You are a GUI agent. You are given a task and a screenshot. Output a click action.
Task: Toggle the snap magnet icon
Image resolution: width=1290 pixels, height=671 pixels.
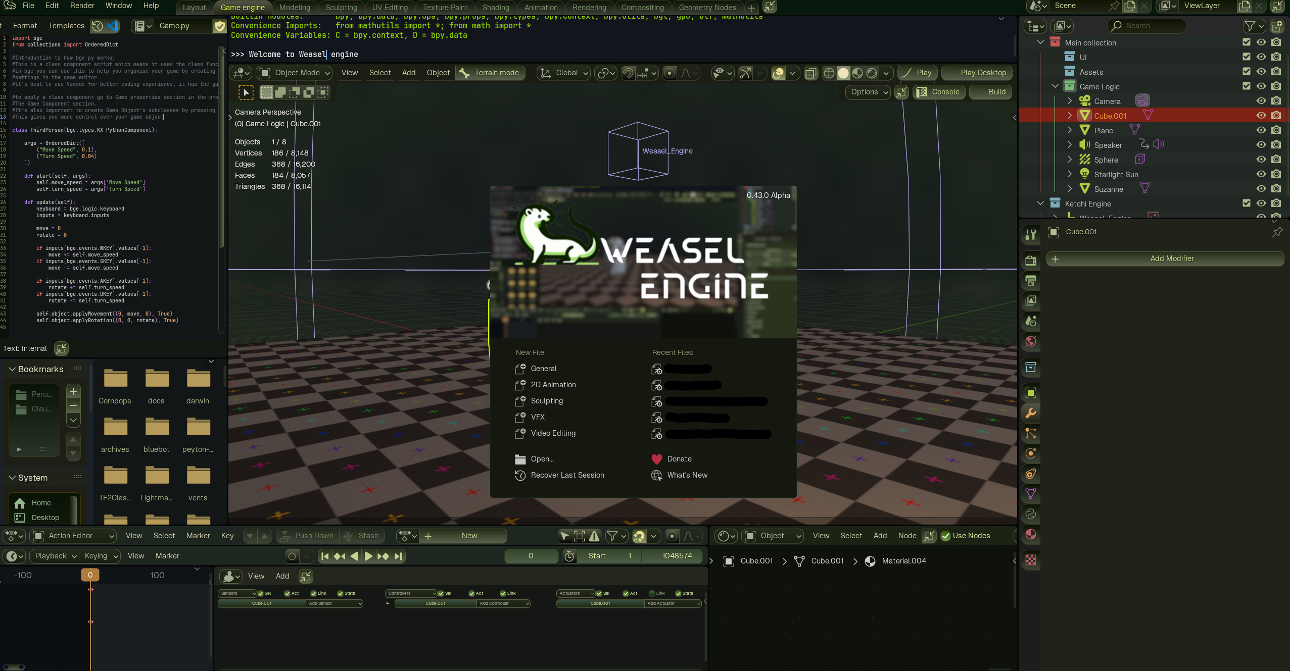(628, 73)
